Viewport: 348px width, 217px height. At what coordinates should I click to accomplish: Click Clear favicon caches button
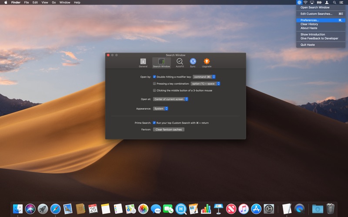pyautogui.click(x=169, y=129)
